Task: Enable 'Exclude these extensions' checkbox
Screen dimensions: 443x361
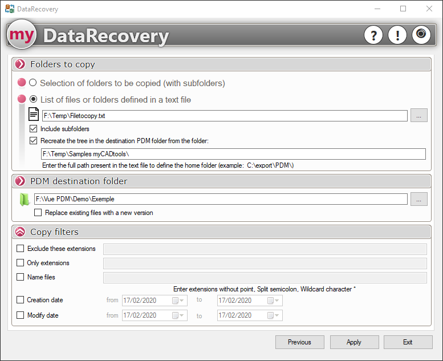Action: [x=21, y=249]
